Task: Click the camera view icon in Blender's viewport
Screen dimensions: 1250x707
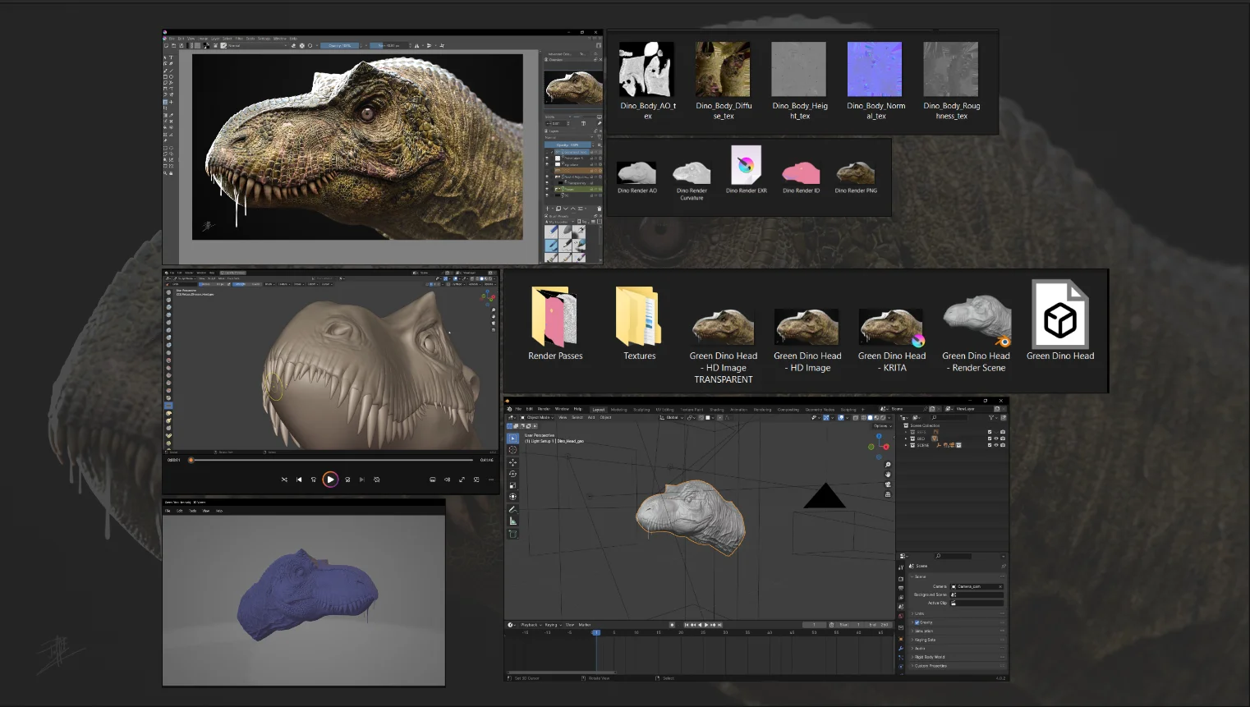Action: click(888, 484)
